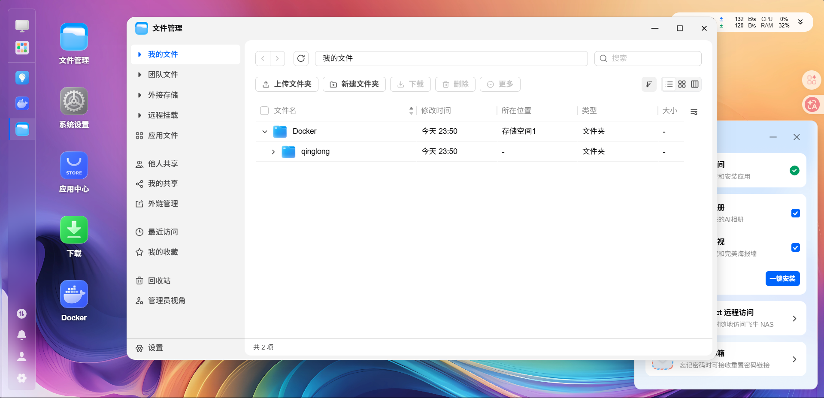This screenshot has width=824, height=398.
Task: Click the 搜索 input field
Action: pyautogui.click(x=648, y=58)
